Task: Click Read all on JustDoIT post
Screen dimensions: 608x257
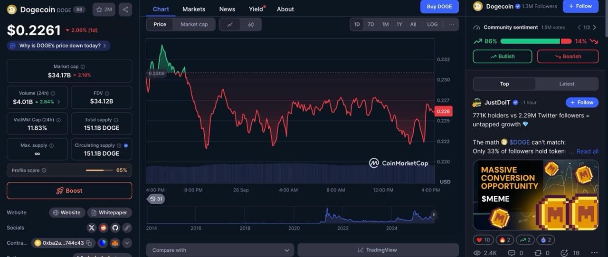Action: tap(587, 152)
